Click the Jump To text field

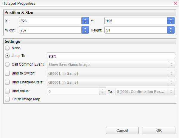tap(111, 56)
